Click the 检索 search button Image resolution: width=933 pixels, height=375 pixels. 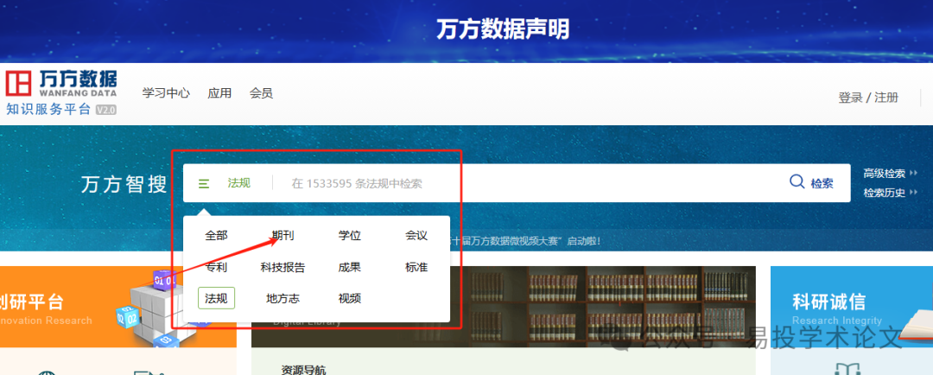[822, 183]
